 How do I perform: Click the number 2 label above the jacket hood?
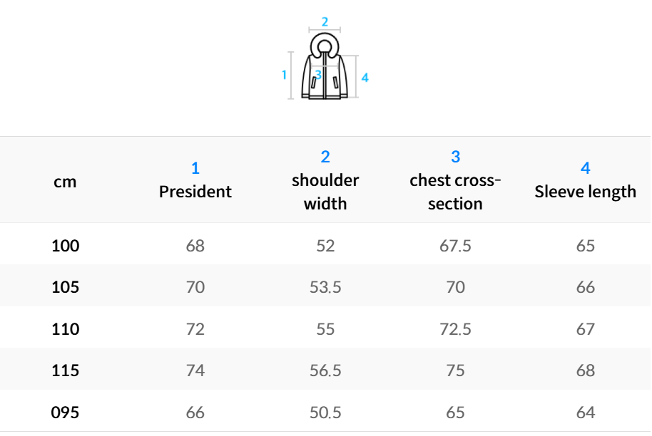pyautogui.click(x=325, y=21)
